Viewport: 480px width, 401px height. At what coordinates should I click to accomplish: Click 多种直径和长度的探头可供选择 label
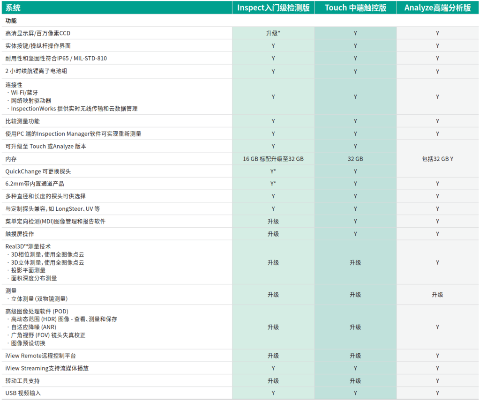click(45, 196)
